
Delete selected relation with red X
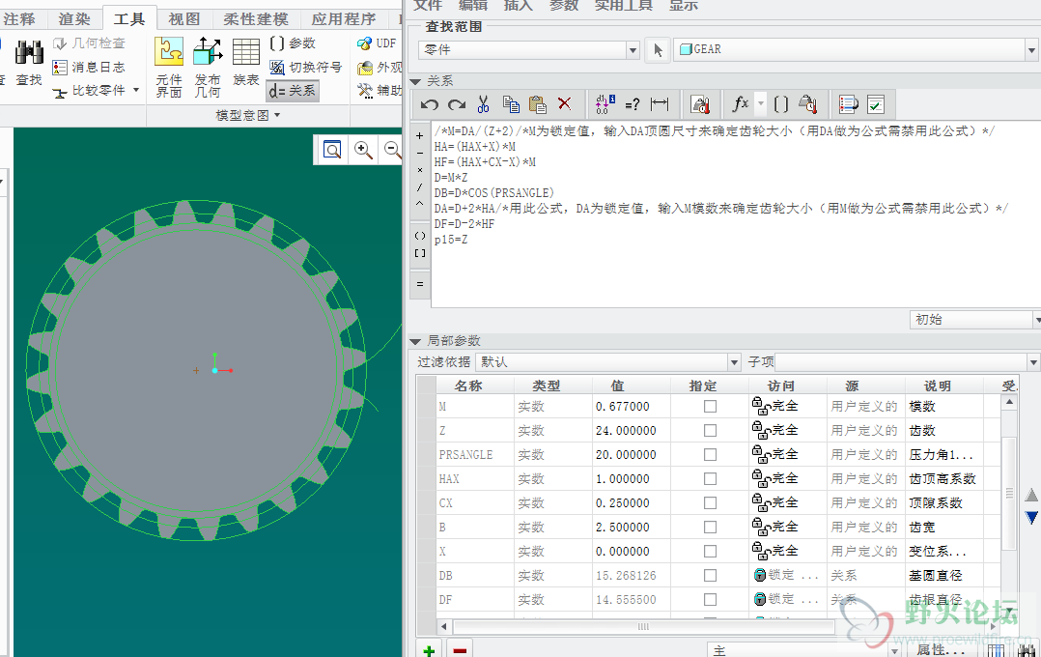point(564,103)
